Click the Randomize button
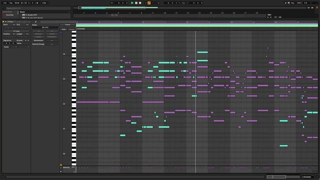The image size is (320, 180). 38,40
